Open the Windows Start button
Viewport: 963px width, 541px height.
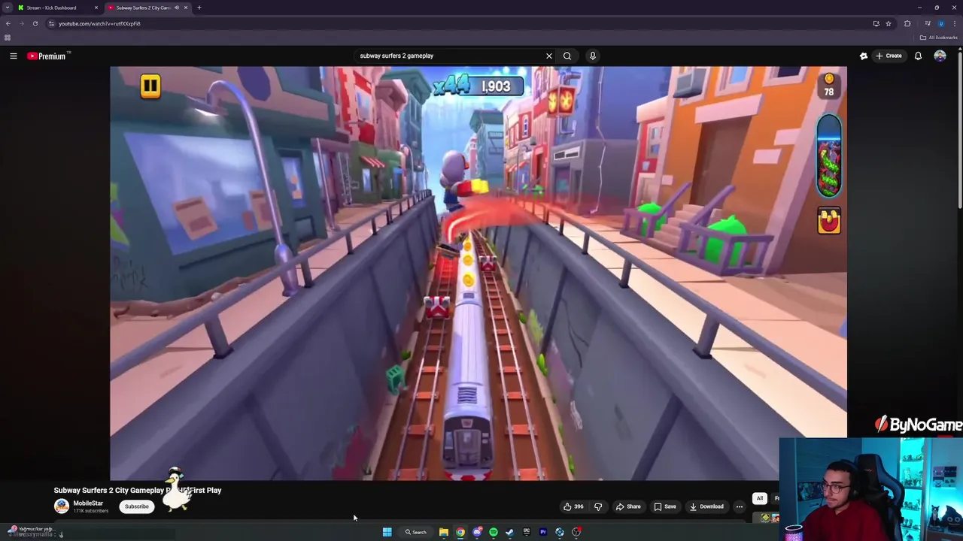click(387, 532)
